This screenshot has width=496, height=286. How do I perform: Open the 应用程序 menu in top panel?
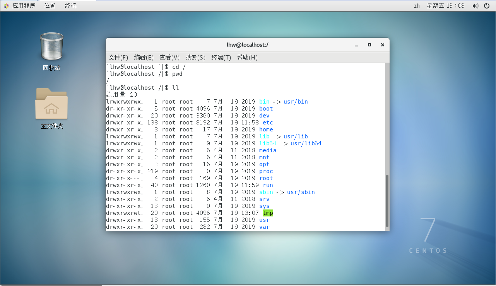[x=24, y=6]
